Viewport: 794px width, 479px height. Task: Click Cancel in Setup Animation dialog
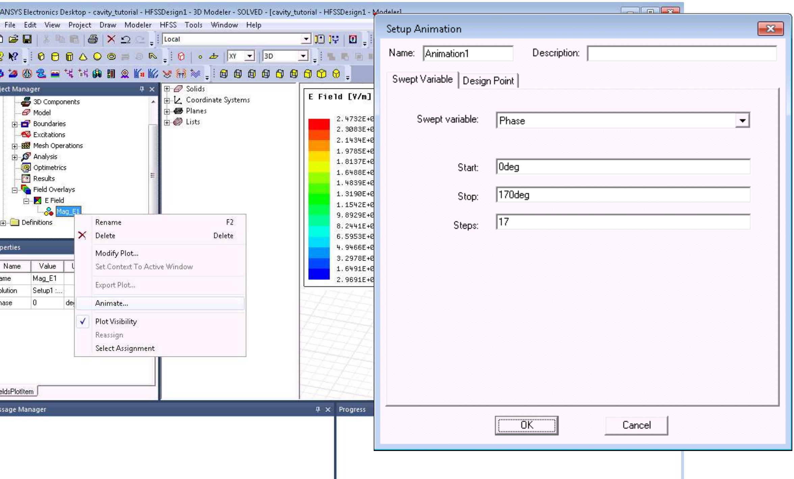[636, 425]
